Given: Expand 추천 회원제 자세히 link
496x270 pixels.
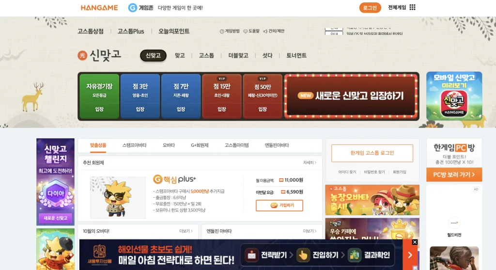Looking at the screenshot, I should point(310,162).
